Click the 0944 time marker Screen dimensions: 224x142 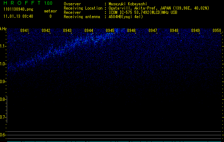89,31
